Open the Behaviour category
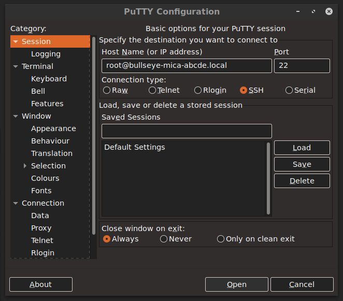This screenshot has height=301, width=343. (x=50, y=141)
